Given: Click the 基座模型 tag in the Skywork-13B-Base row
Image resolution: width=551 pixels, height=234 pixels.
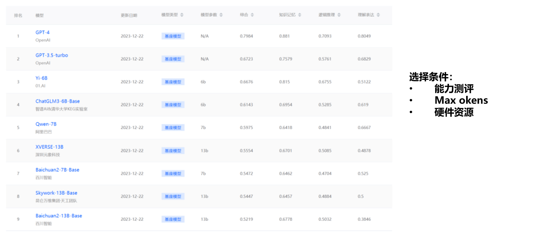Looking at the screenshot, I should tap(173, 196).
